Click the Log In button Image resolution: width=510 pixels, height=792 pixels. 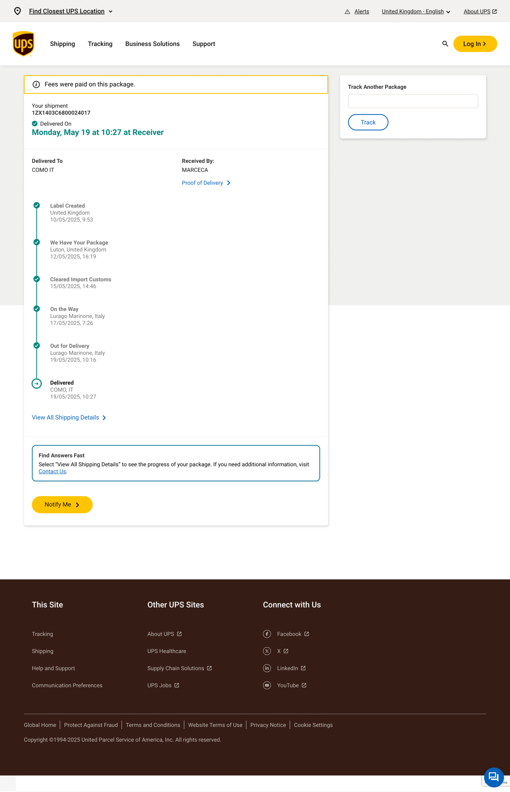point(475,44)
